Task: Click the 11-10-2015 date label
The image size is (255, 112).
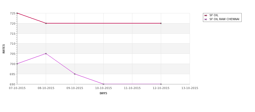Action: pyautogui.click(x=132, y=88)
